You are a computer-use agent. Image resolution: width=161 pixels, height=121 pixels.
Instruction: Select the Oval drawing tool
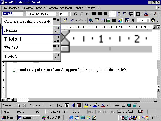click(61, 105)
